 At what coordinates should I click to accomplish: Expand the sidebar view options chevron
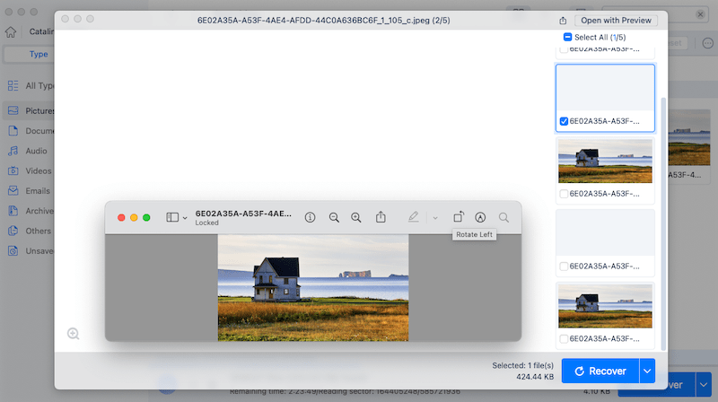click(x=185, y=218)
